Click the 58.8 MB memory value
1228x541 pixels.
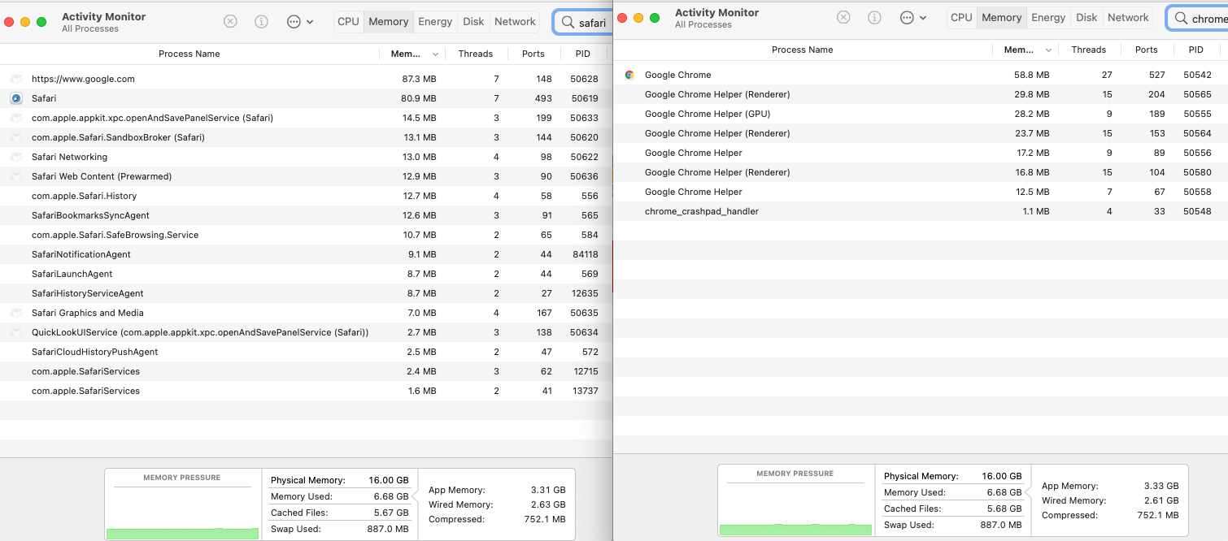1032,75
